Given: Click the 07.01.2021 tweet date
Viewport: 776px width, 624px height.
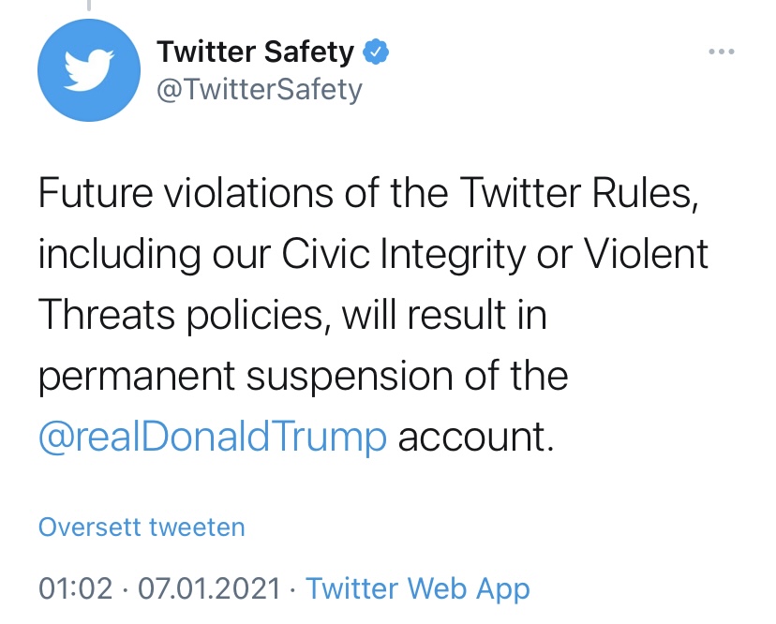Looking at the screenshot, I should point(209,588).
